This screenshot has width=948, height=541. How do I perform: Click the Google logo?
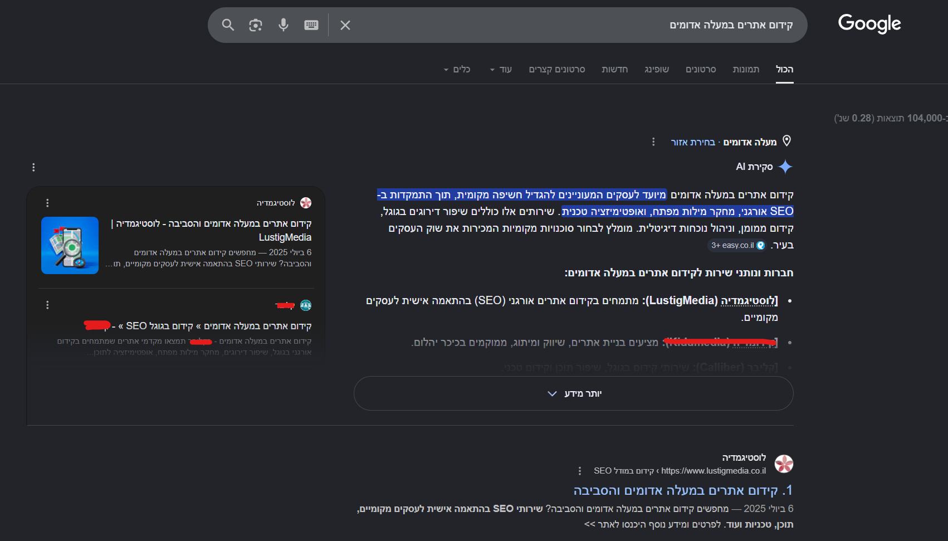pyautogui.click(x=869, y=23)
